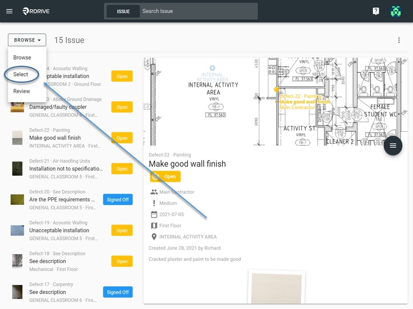Click the Signed Off badge for Defect-20
Screen dimensions: 413x309
click(x=118, y=200)
